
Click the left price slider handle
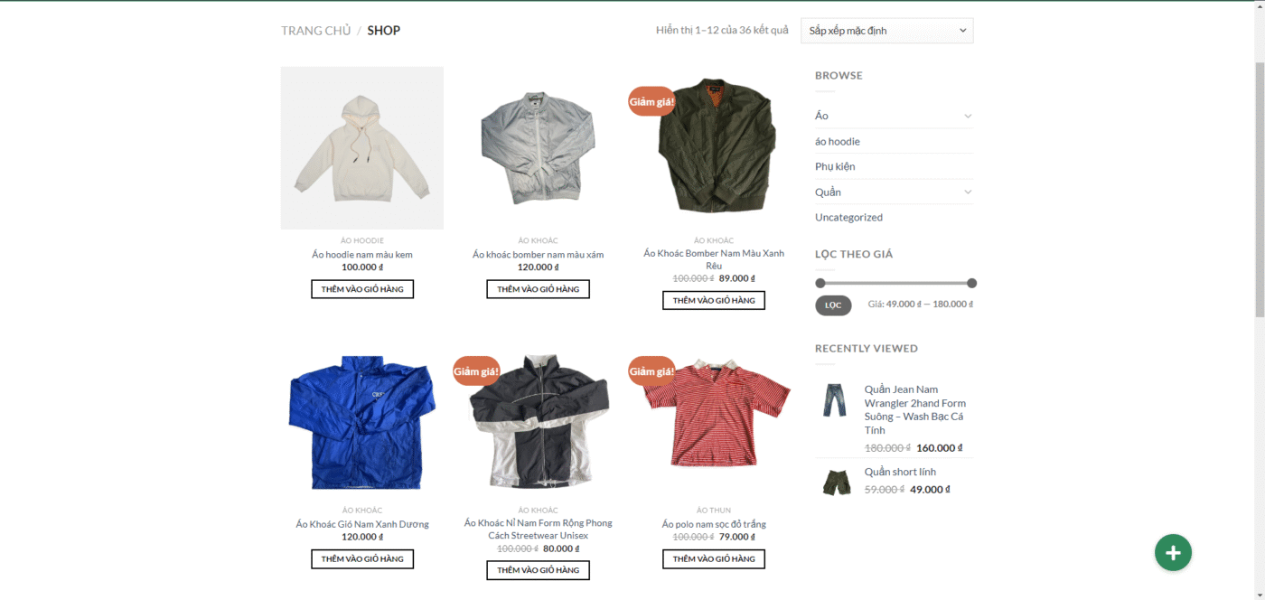(x=820, y=283)
